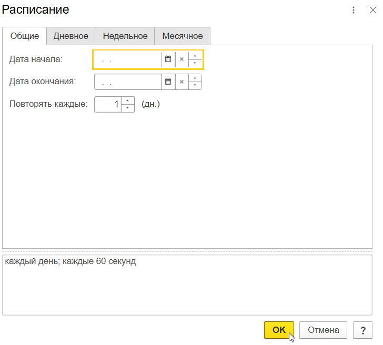This screenshot has width=383, height=345.
Task: Clear the Дата начала field
Action: (182, 59)
